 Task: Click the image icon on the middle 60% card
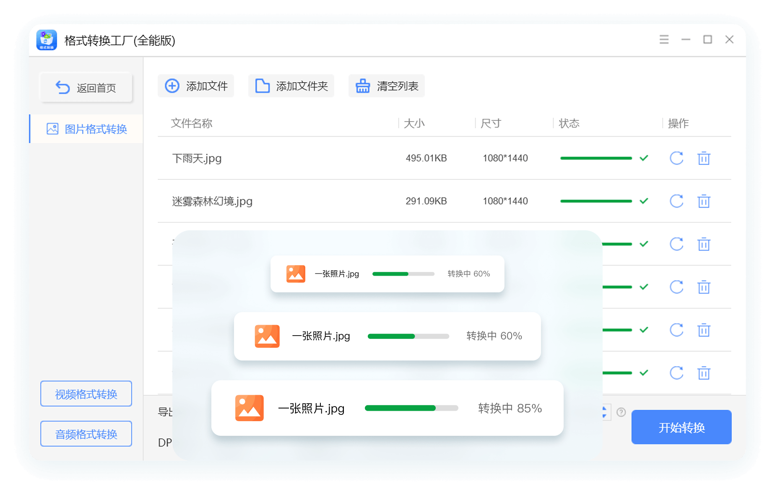click(x=267, y=336)
